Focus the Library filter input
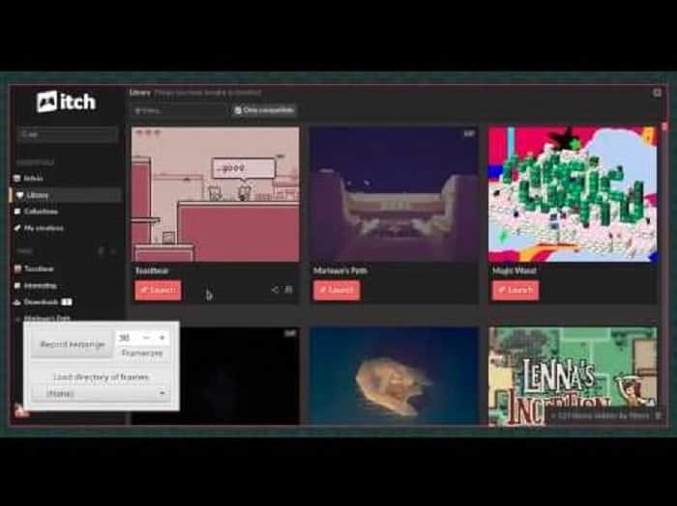 tap(179, 111)
